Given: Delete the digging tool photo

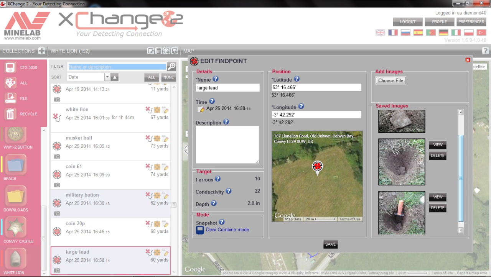Looking at the screenshot, I should pos(438,208).
